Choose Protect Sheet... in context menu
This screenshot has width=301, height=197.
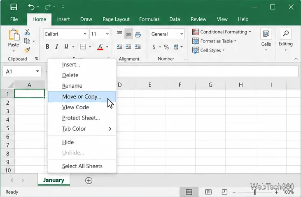[82, 118]
